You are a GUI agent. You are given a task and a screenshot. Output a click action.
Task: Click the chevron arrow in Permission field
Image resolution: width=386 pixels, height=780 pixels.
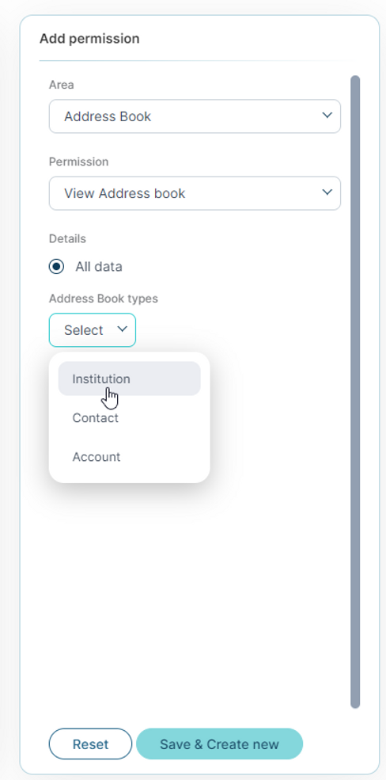pyautogui.click(x=327, y=192)
